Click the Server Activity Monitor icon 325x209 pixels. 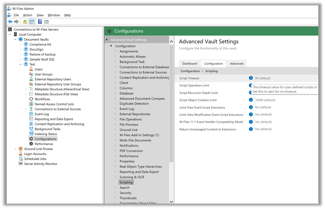pos(20,163)
